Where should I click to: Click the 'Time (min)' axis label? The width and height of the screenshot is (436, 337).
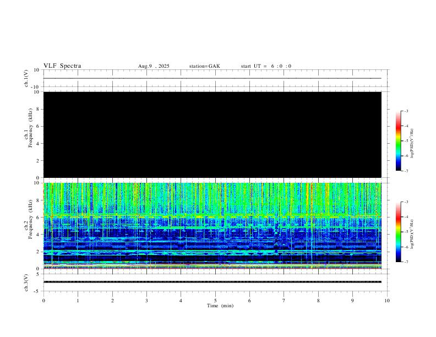(x=220, y=306)
